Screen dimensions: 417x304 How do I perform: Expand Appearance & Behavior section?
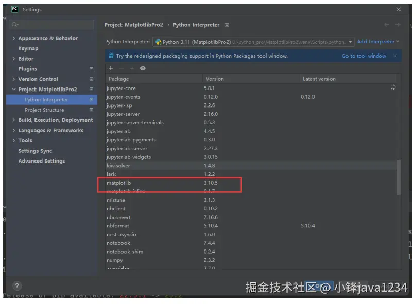pyautogui.click(x=13, y=38)
